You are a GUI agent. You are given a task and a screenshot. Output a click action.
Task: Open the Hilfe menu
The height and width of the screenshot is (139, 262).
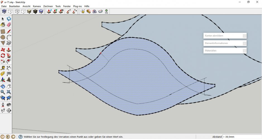[87, 6]
